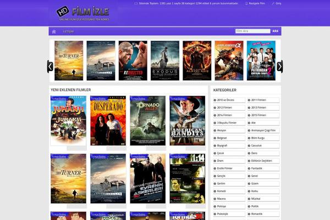
Task: Select the 2011 Filmleri category
Action: tap(263, 100)
